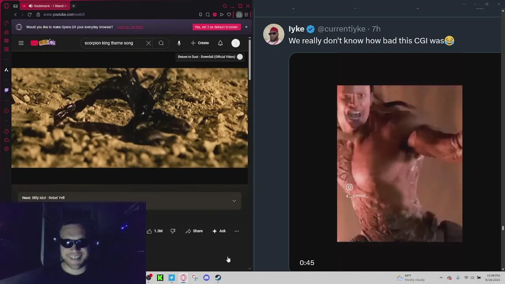Open GX Cleaner in sidebar
Screen dimensions: 505x284
tap(6, 32)
